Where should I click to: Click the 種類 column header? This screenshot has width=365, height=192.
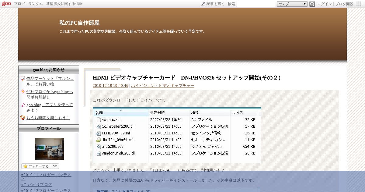pyautogui.click(x=210, y=112)
